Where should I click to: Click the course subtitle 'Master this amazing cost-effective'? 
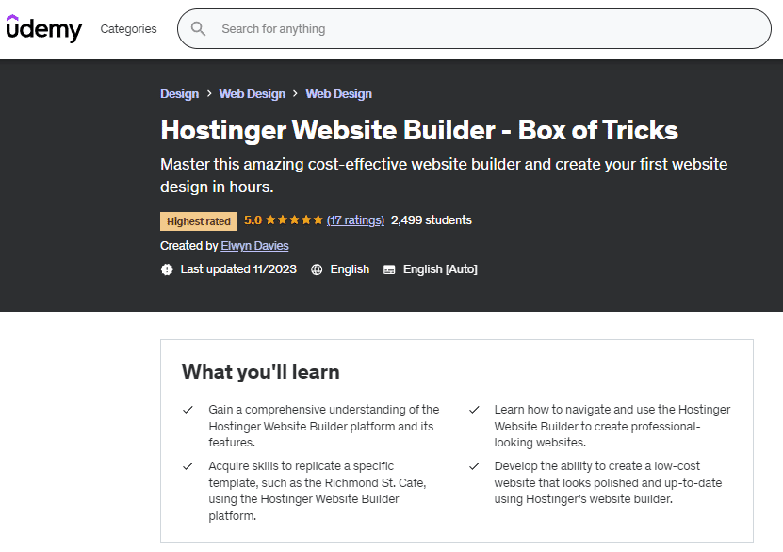coord(444,175)
